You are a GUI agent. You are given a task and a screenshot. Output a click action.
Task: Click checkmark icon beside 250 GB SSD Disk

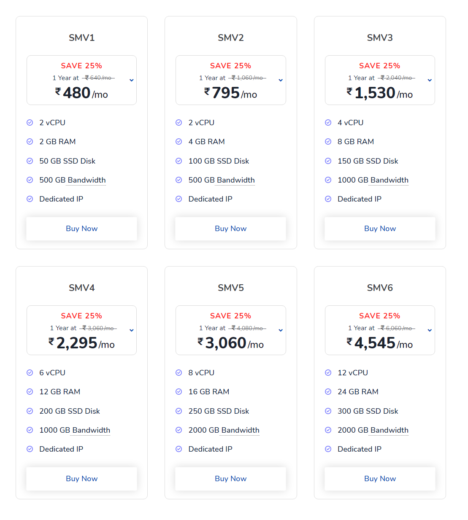pyautogui.click(x=179, y=411)
